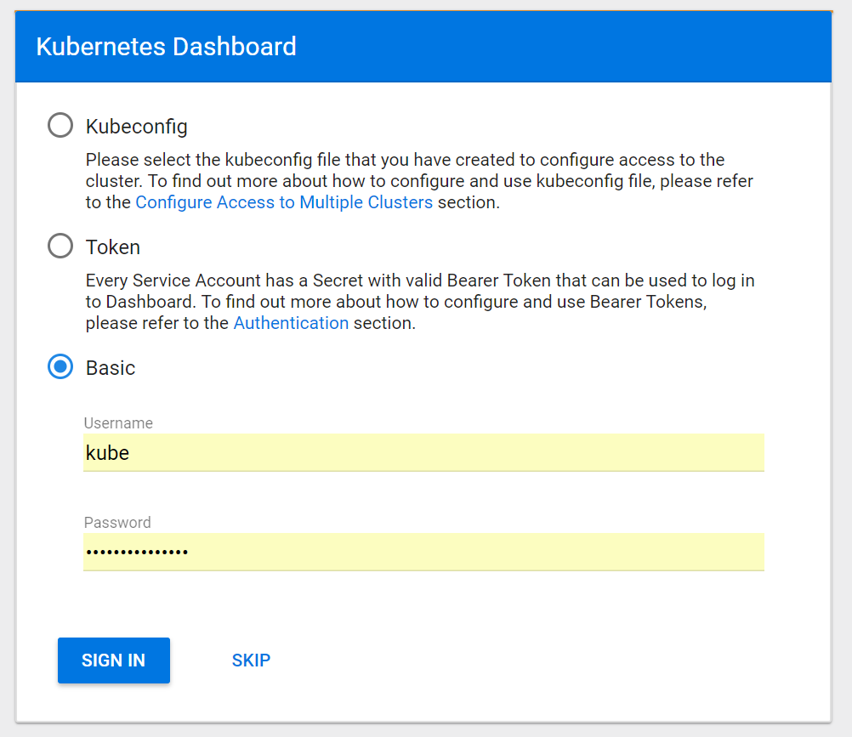This screenshot has width=852, height=737.
Task: Click the Kubernetes Dashboard title
Action: tap(167, 47)
